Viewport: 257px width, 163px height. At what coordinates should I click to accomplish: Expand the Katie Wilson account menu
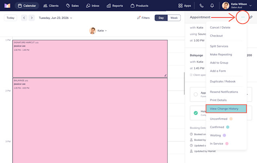pyautogui.click(x=251, y=5)
